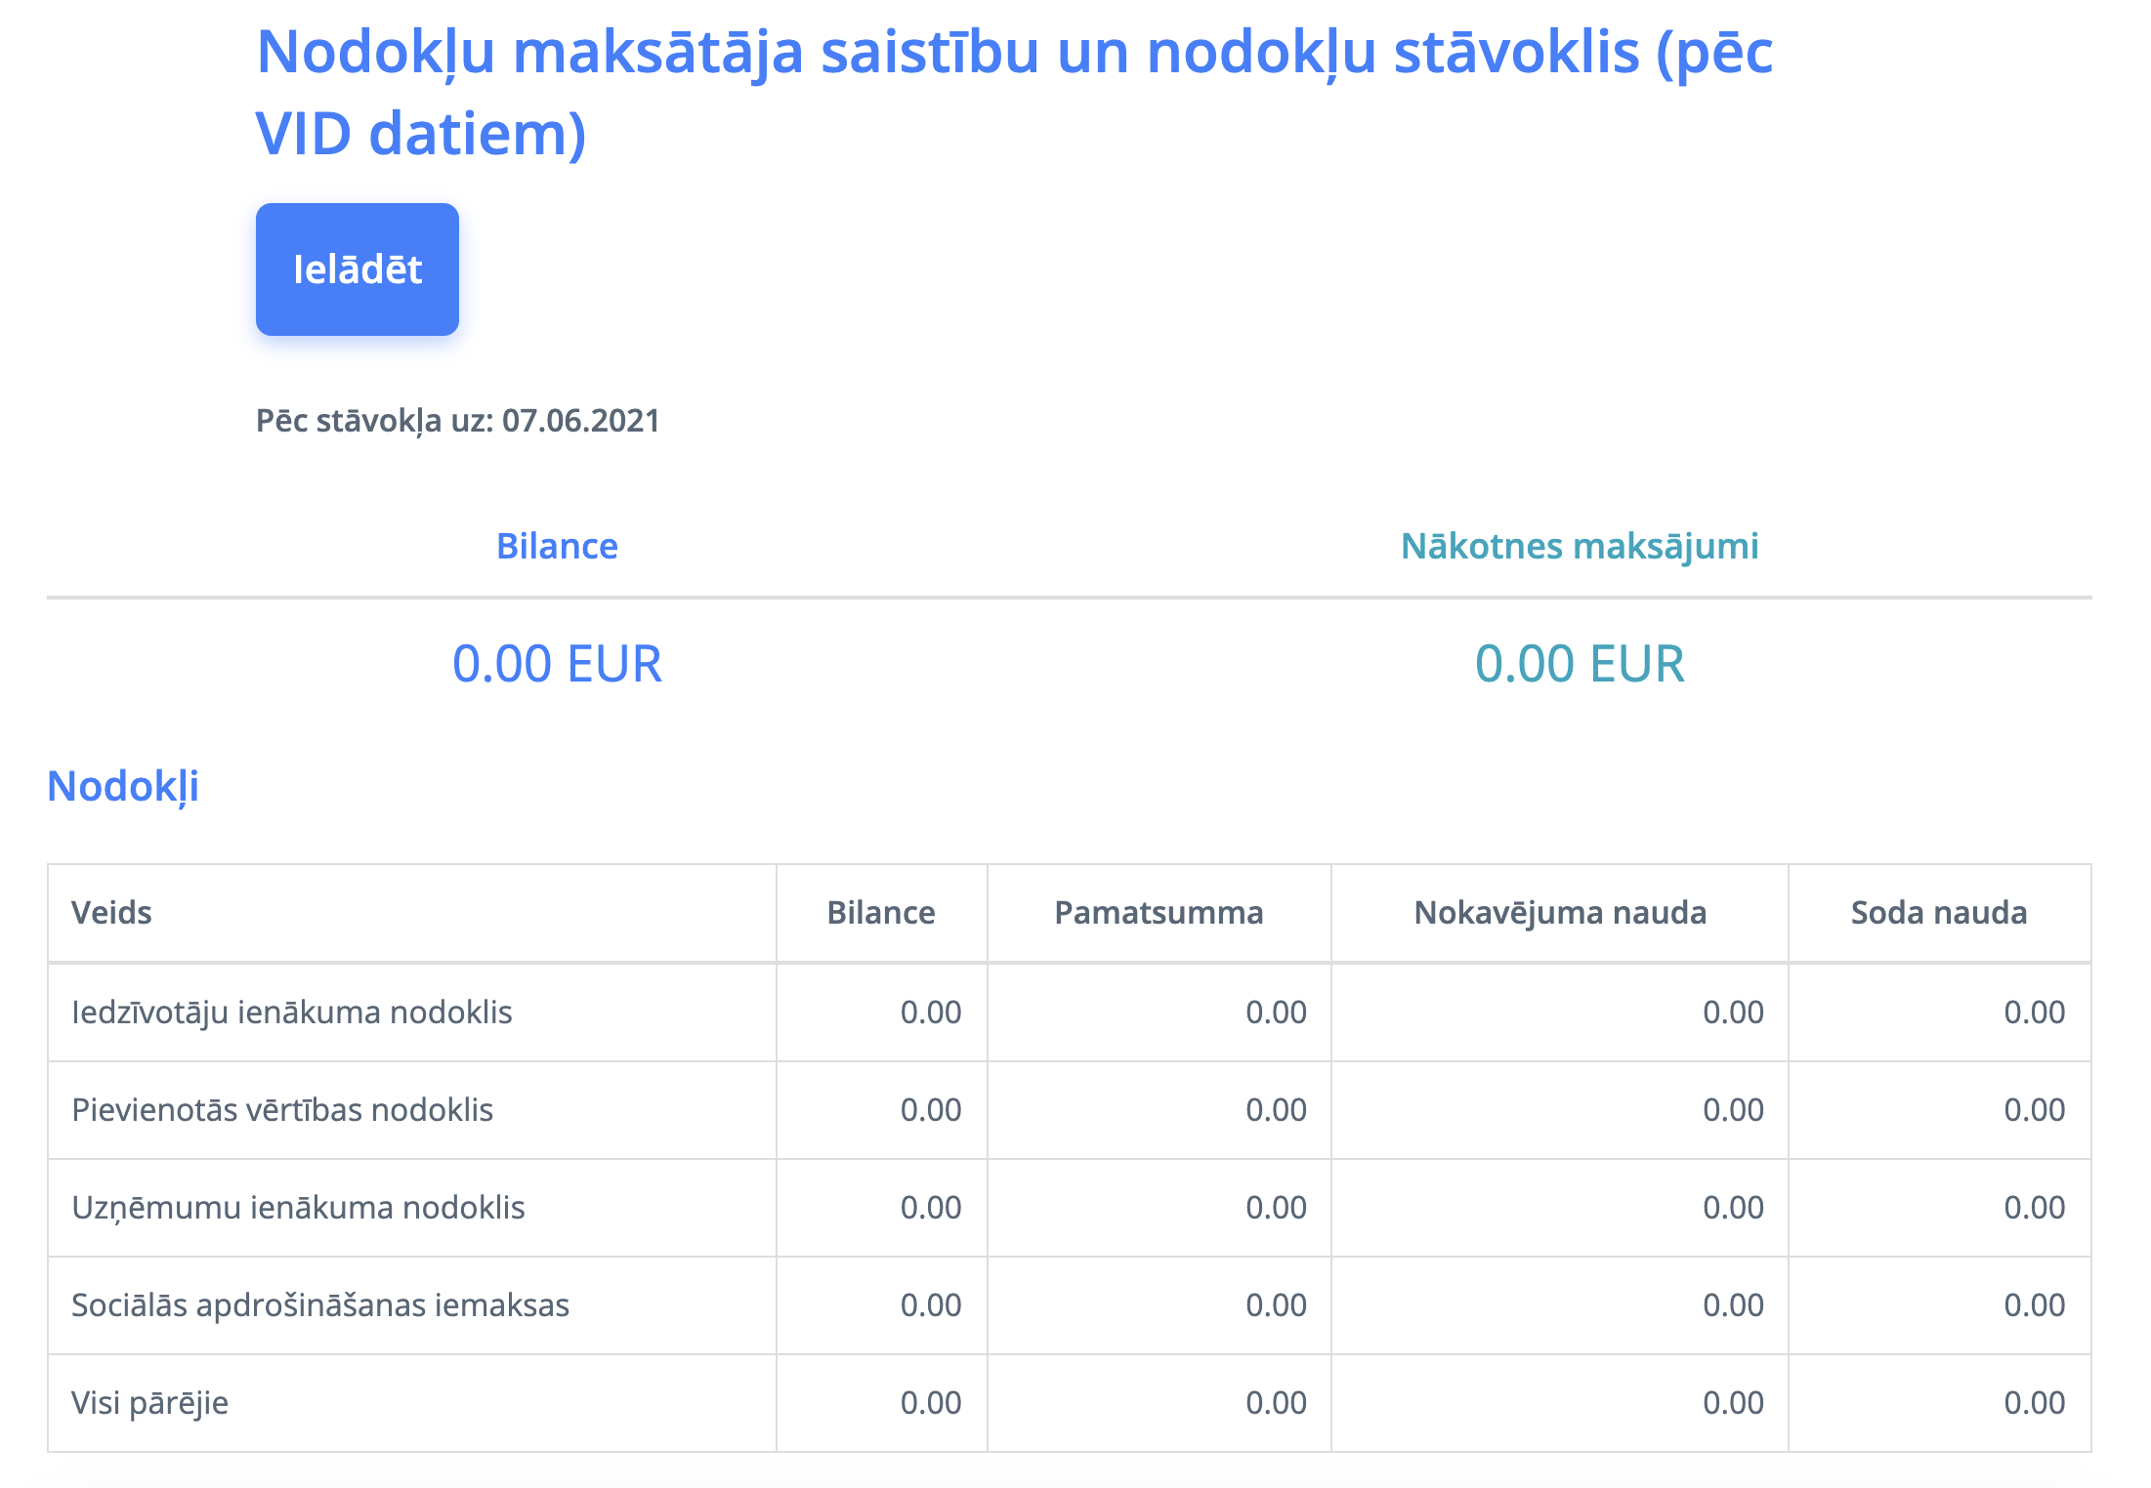Viewport: 2151px width, 1488px height.
Task: Click the Nokavējuma nauda column header
Action: (1560, 913)
